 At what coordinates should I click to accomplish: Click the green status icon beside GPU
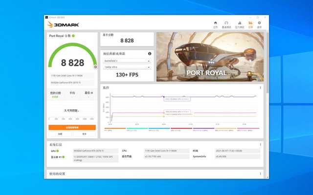[x=57, y=151]
